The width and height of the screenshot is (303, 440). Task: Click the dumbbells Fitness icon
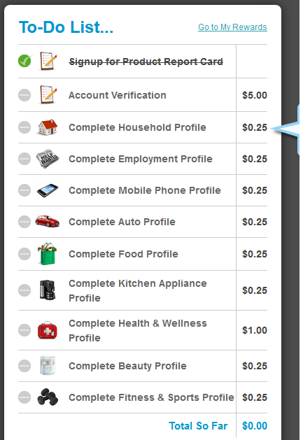(x=48, y=397)
